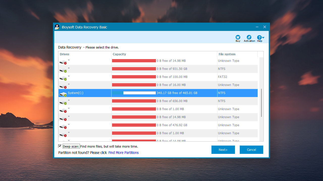Open the Help question mark icon
The height and width of the screenshot is (181, 323).
pos(259,37)
